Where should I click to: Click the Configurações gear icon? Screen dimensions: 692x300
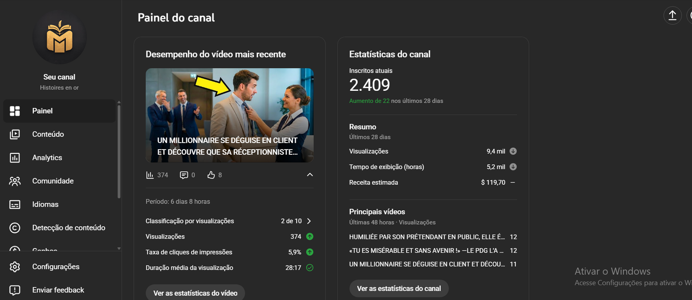pyautogui.click(x=15, y=267)
